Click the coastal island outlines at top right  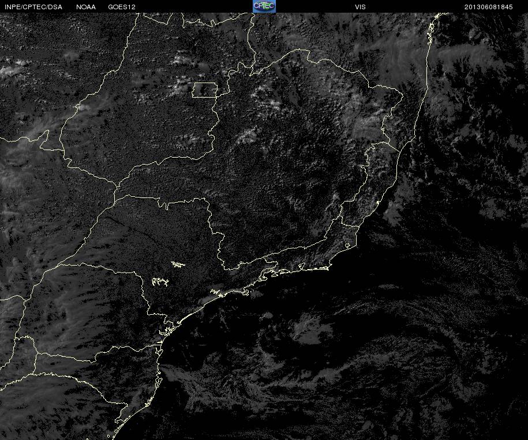430,33
